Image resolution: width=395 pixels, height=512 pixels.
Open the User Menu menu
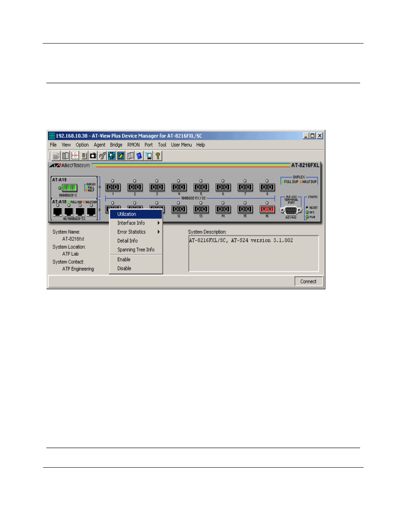pos(181,145)
